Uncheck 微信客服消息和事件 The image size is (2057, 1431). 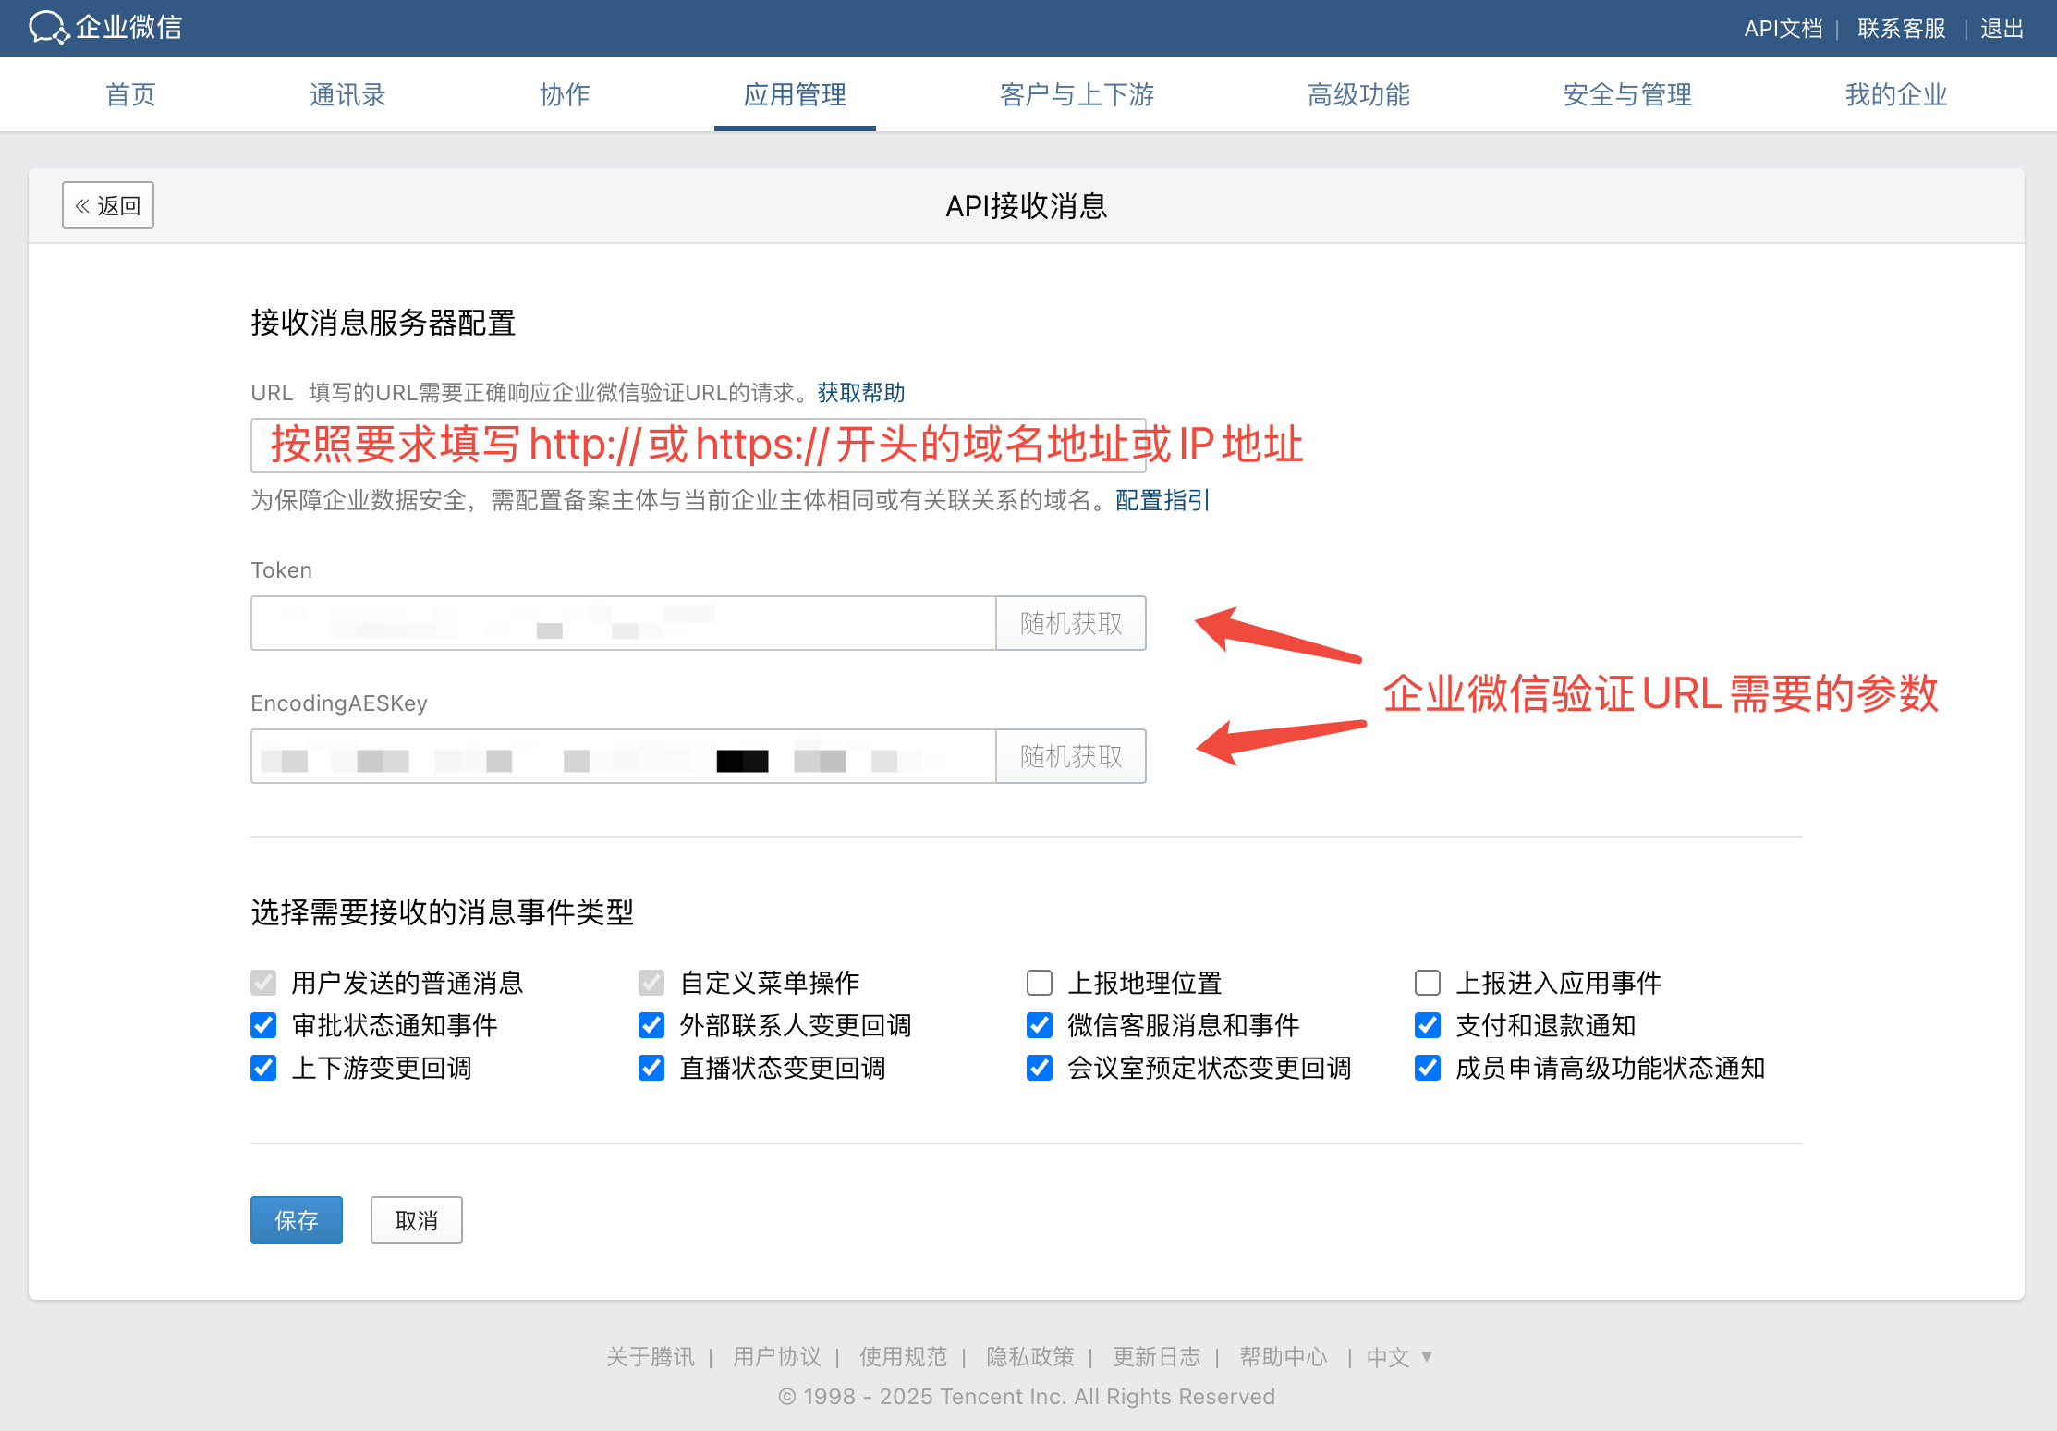click(x=1040, y=1025)
